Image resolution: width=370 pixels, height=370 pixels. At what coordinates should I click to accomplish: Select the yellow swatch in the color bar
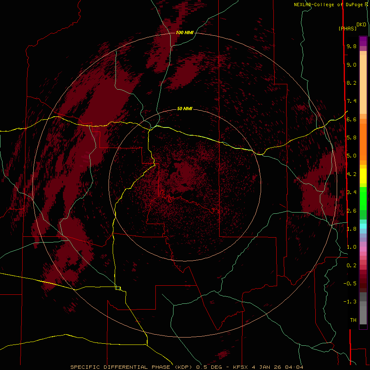point(363,176)
